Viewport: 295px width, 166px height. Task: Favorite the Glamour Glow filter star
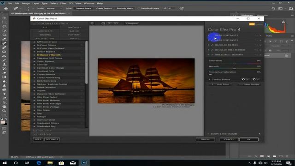click(82, 120)
